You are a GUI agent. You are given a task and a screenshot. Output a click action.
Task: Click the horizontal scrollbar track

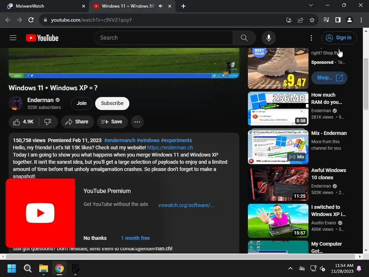click(x=181, y=256)
